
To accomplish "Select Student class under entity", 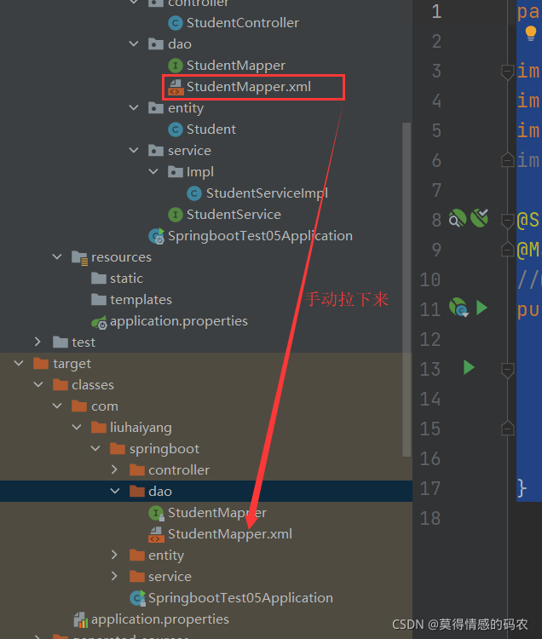I will click(x=211, y=130).
